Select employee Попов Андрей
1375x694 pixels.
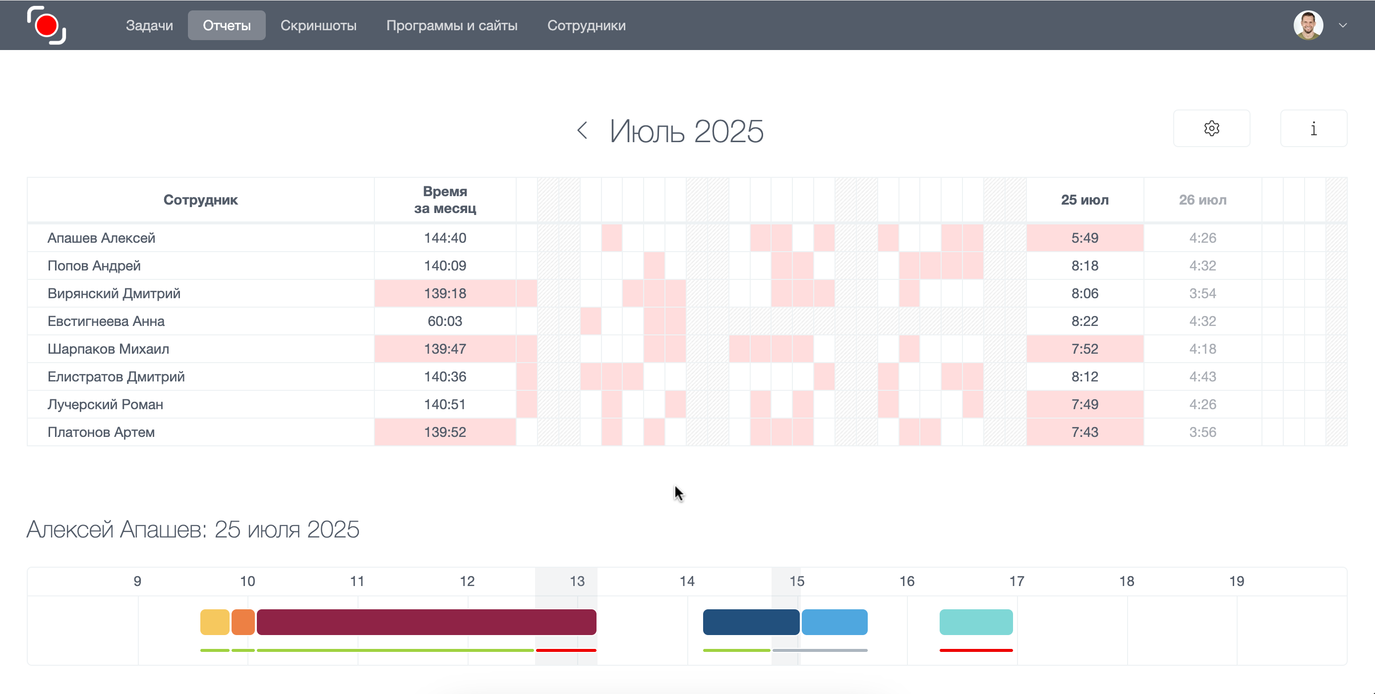coord(94,266)
